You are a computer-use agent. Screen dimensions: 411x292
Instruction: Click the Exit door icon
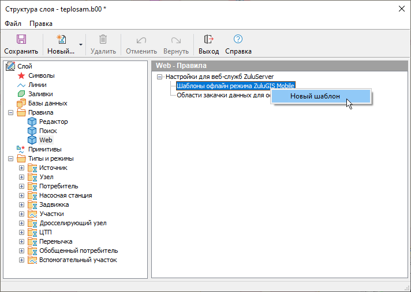tap(208, 40)
